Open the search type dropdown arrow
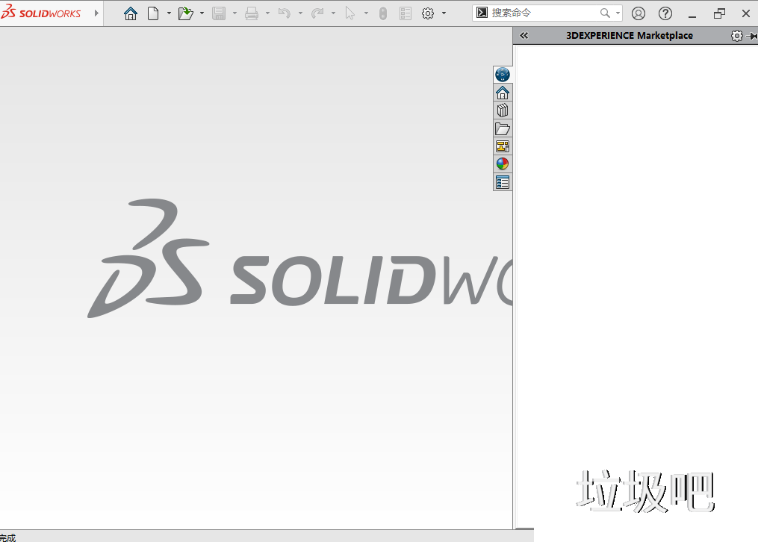The width and height of the screenshot is (758, 542). point(618,13)
